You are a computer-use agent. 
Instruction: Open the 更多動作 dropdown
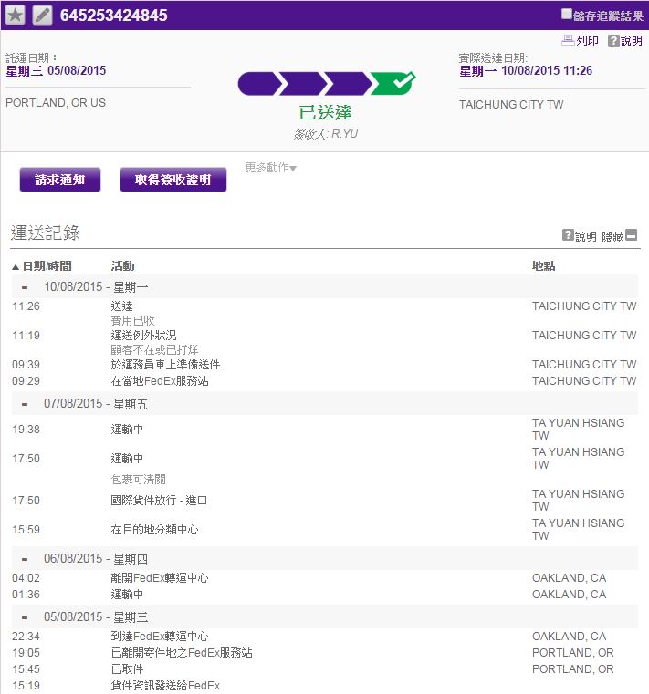click(x=271, y=168)
